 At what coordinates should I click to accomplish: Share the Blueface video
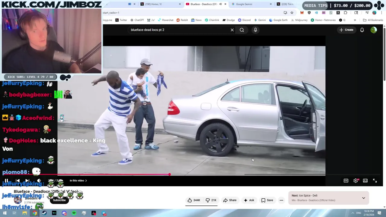[230, 200]
